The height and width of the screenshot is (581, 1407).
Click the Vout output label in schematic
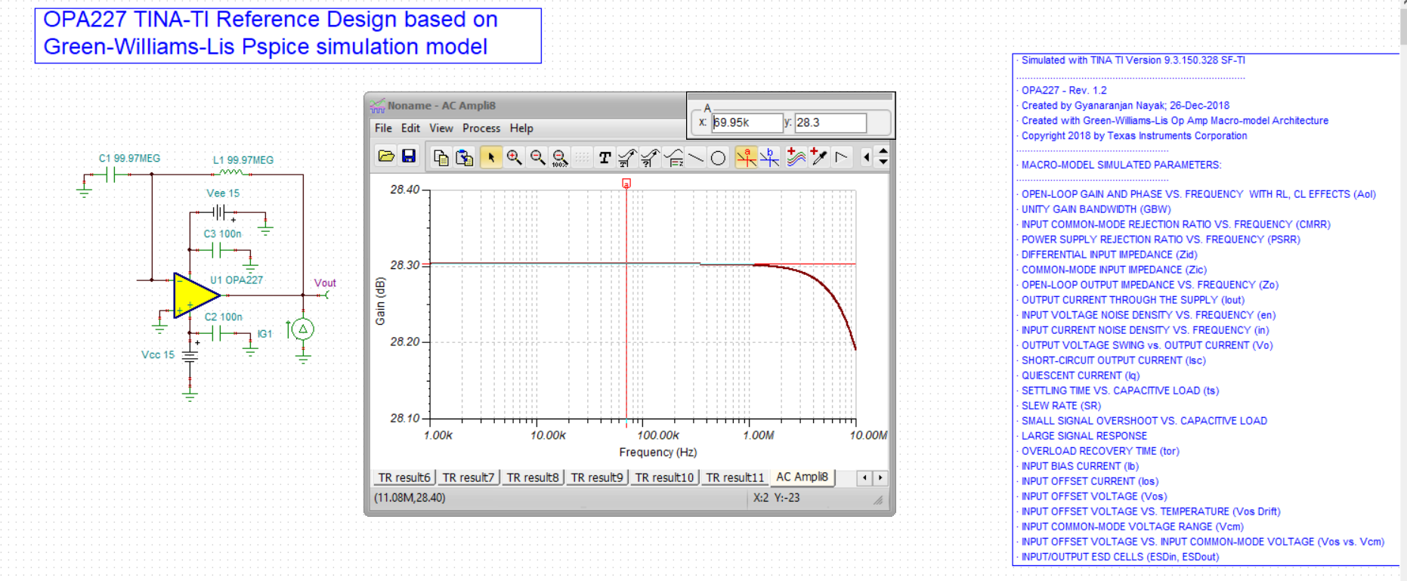(x=325, y=283)
